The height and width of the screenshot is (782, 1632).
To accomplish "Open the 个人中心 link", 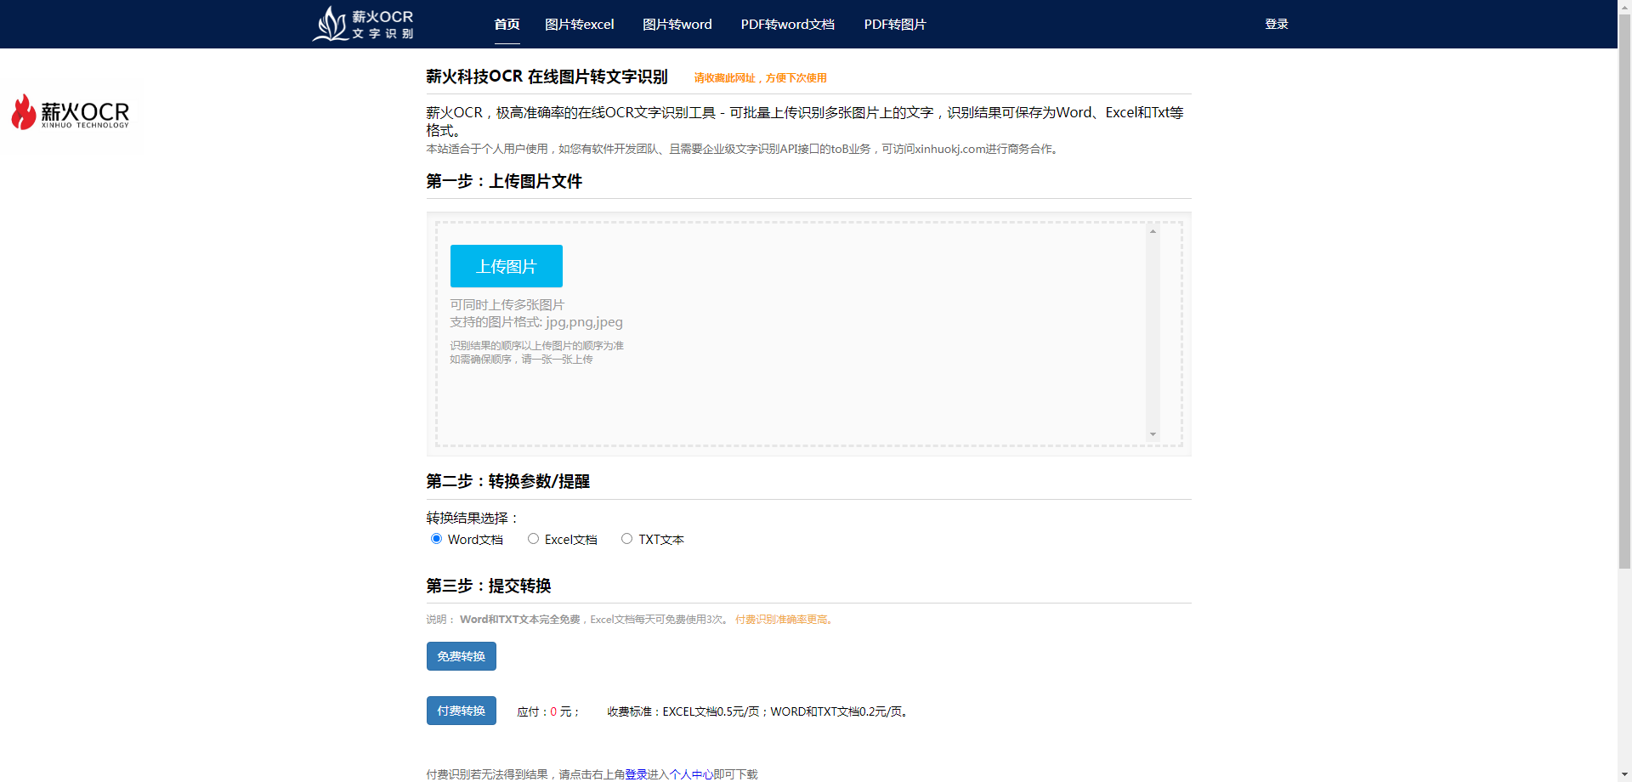I will 691,774.
